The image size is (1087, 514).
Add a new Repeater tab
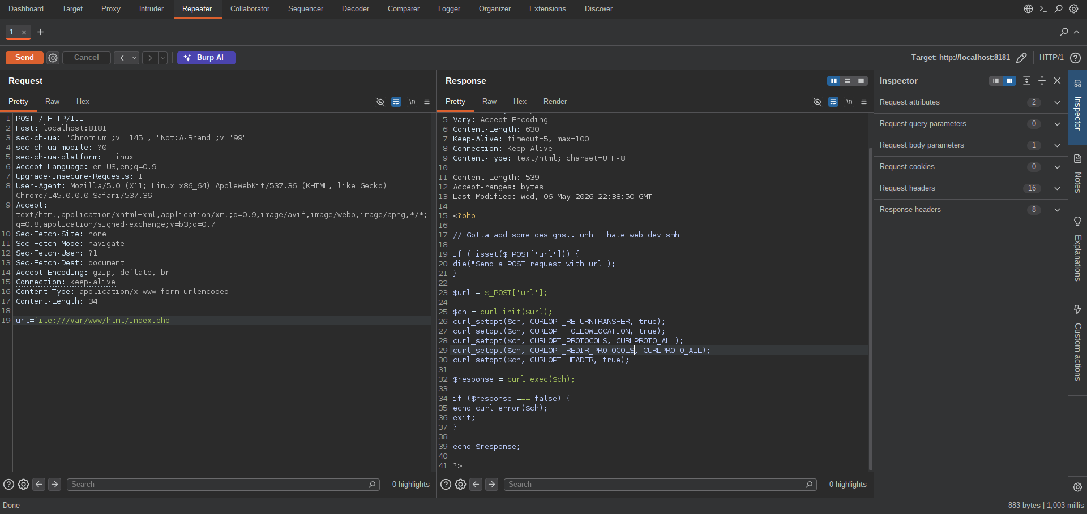(x=40, y=32)
